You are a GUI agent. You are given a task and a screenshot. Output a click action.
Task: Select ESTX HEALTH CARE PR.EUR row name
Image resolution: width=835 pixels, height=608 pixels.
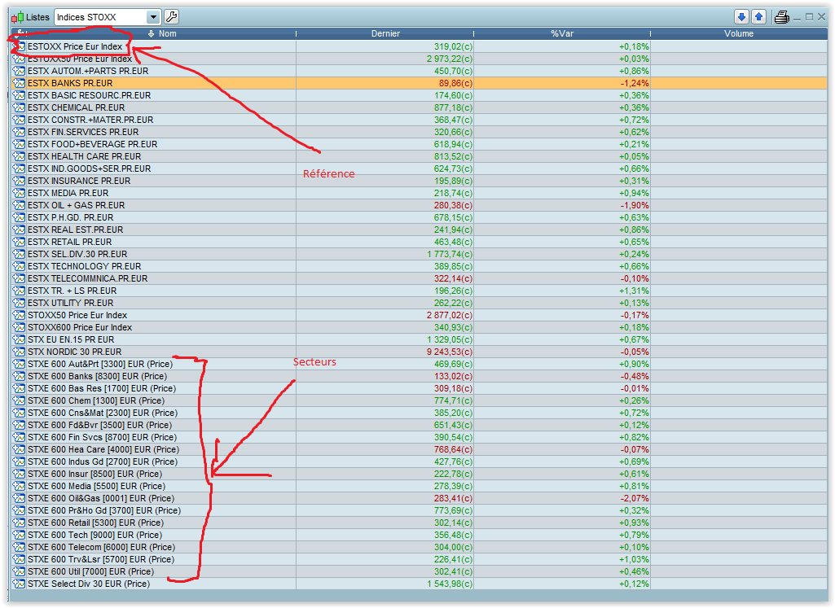coord(85,156)
